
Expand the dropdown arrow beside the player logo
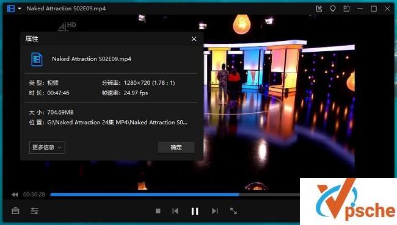point(20,9)
